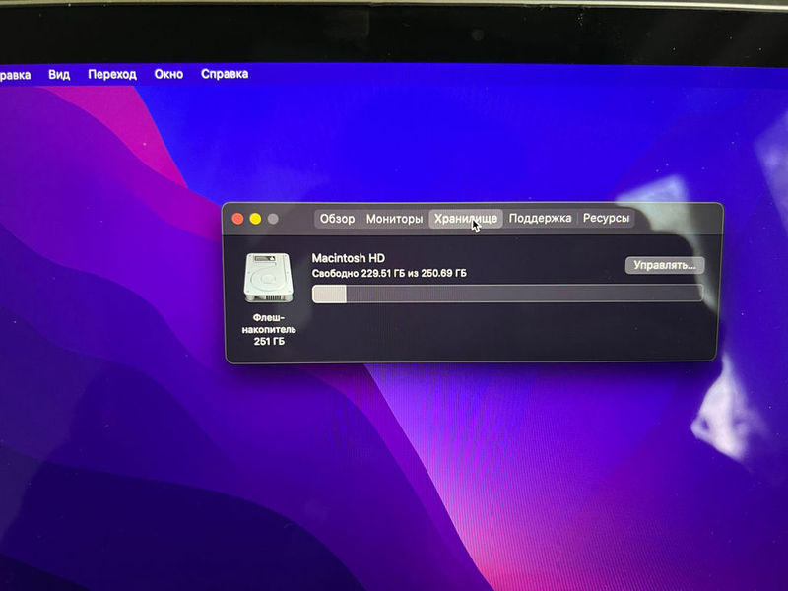
Task: Close the system information window
Action: 238,219
